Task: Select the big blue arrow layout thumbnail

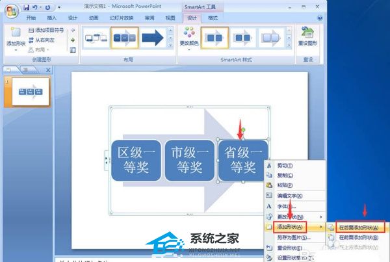Action: (153, 38)
